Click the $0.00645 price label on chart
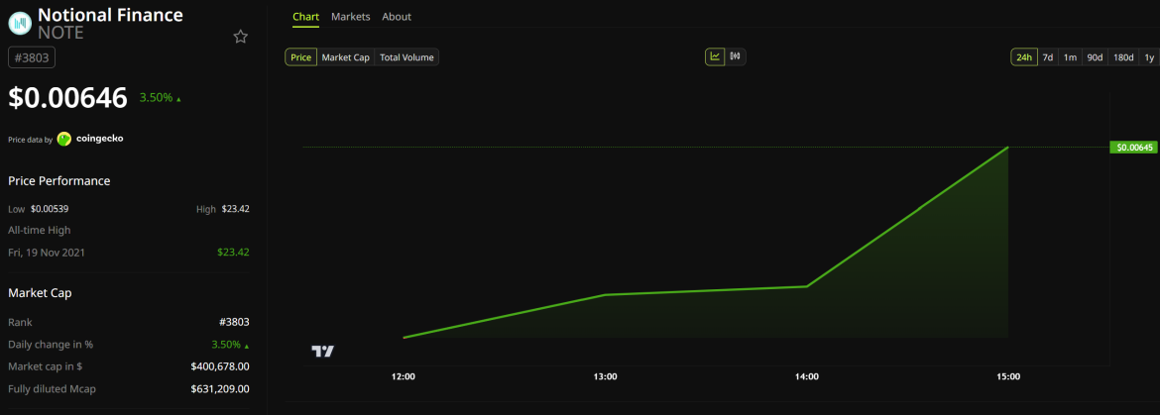1160x415 pixels. (1134, 147)
